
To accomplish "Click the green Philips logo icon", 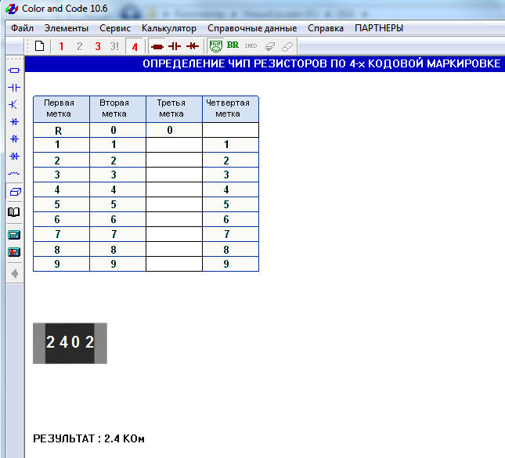I will click(x=216, y=46).
